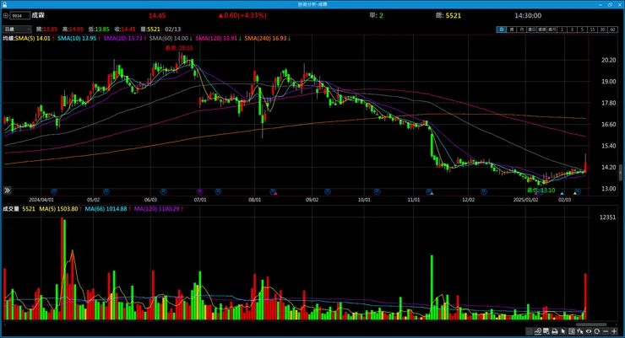This screenshot has height=338, width=625.
Task: Select the 月 monthly period button
Action: [521, 30]
